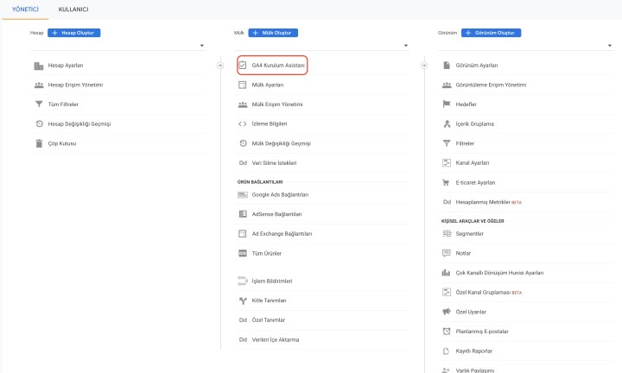Click the İşlem Bildirimleri icon
This screenshot has height=373, width=622.
[x=243, y=281]
